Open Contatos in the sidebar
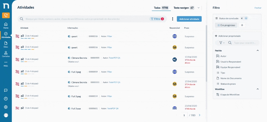This screenshot has height=122, width=267. (6, 54)
